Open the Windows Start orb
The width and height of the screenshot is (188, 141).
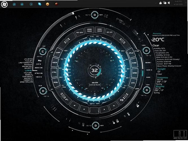click(x=4, y=4)
